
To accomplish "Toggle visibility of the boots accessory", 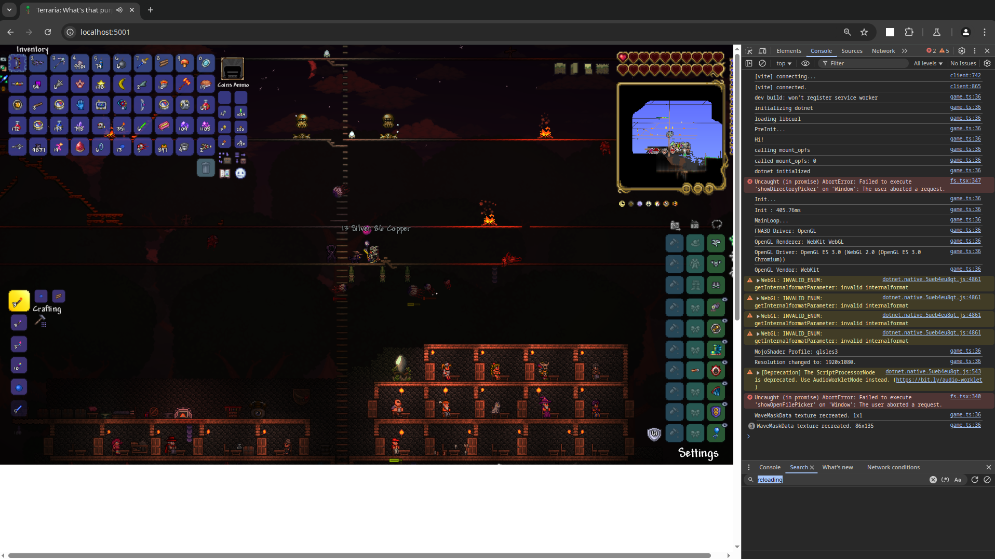I will click(x=725, y=342).
